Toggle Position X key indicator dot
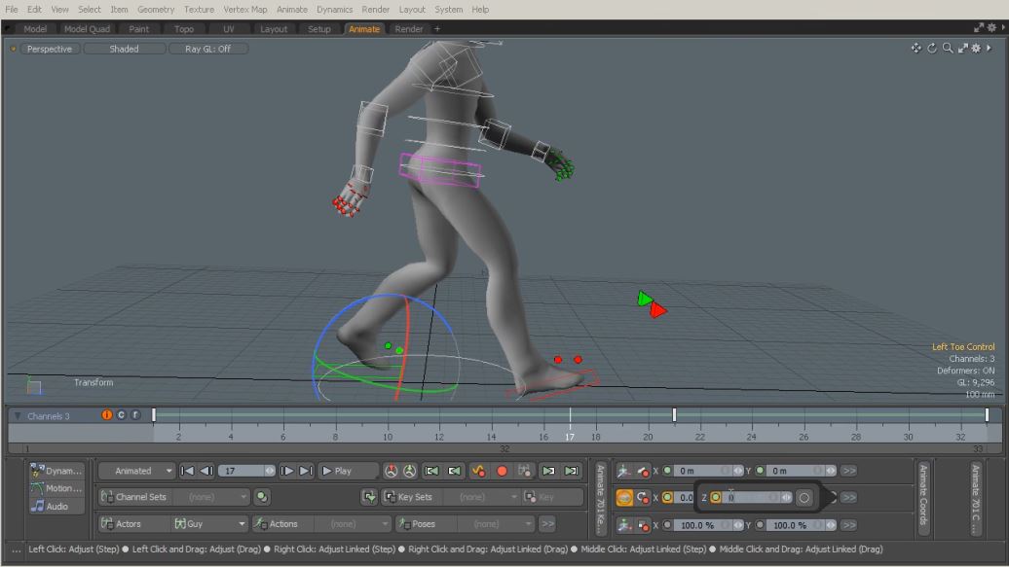The image size is (1009, 567). (667, 471)
